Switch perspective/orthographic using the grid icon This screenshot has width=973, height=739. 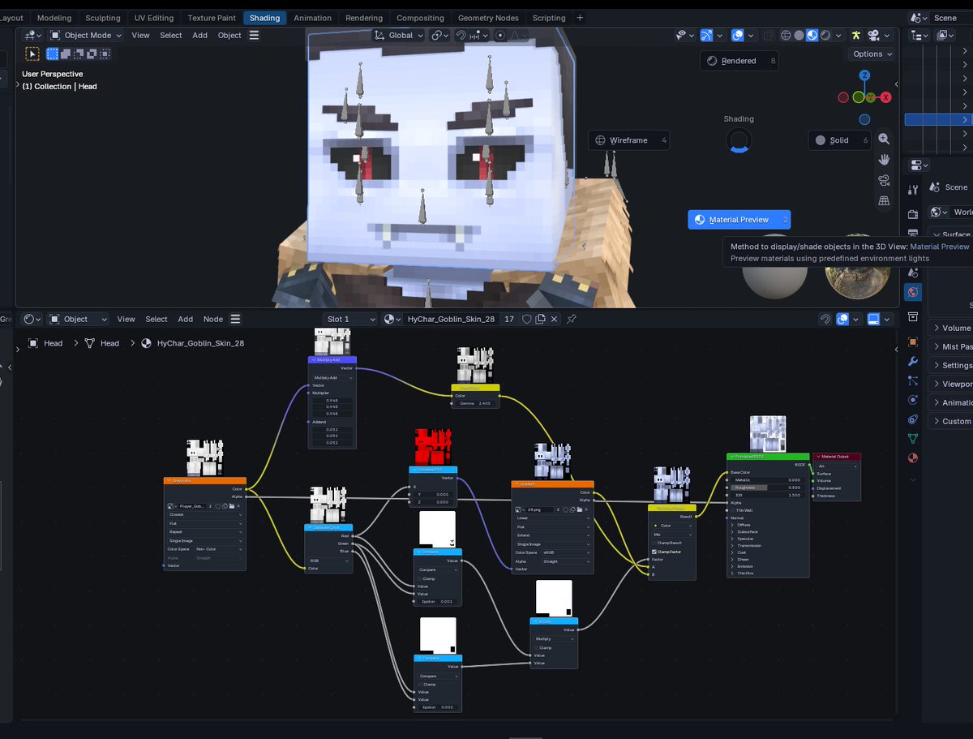pyautogui.click(x=885, y=200)
